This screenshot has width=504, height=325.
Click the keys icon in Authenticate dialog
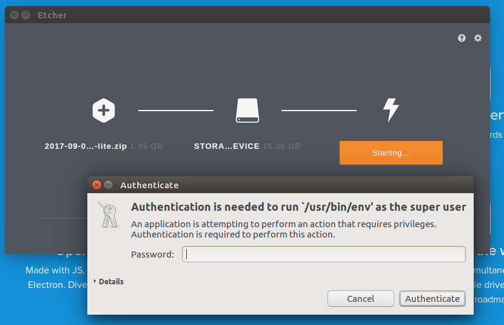pos(109,214)
